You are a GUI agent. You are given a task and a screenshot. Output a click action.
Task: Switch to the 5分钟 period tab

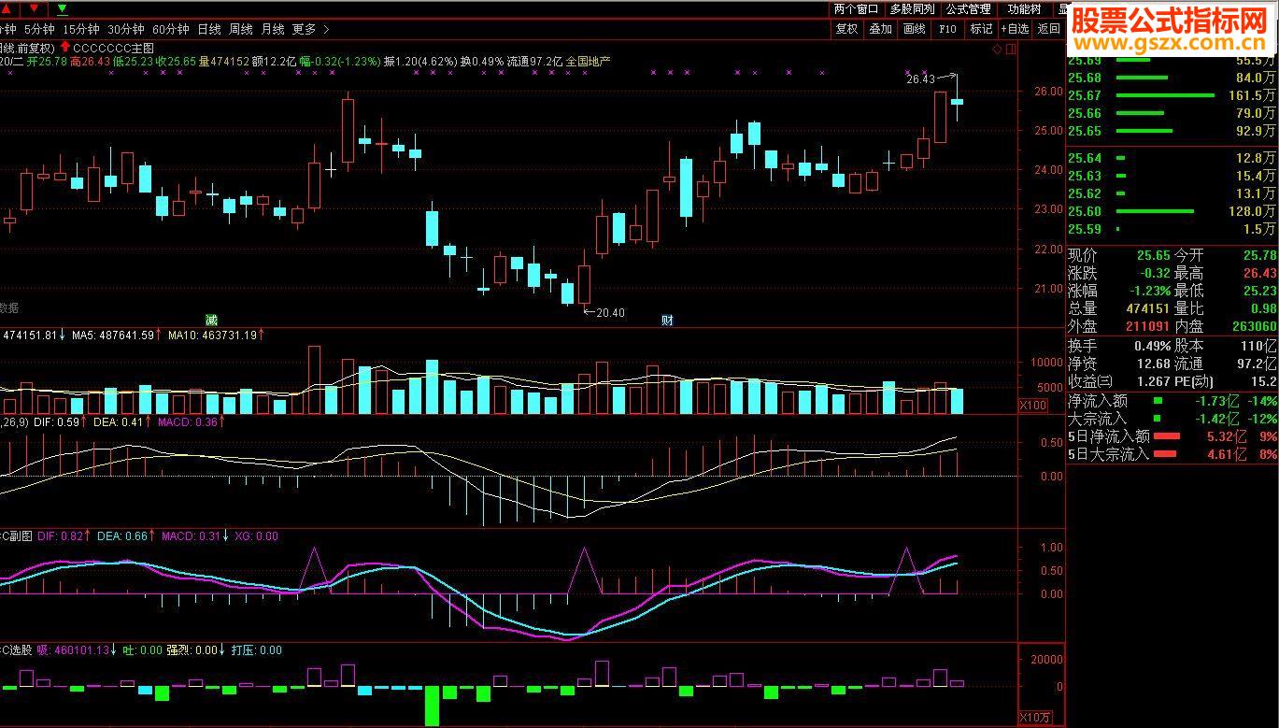(39, 29)
